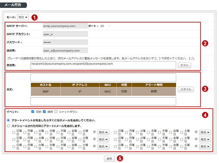Select the scheduled-time alert email radio option
219x163 pixels.
8,126
